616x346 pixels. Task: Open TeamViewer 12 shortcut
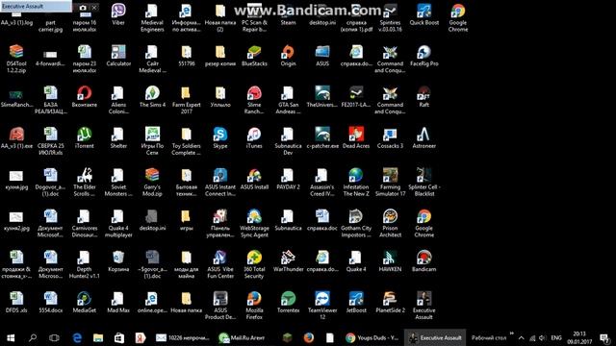(322, 306)
